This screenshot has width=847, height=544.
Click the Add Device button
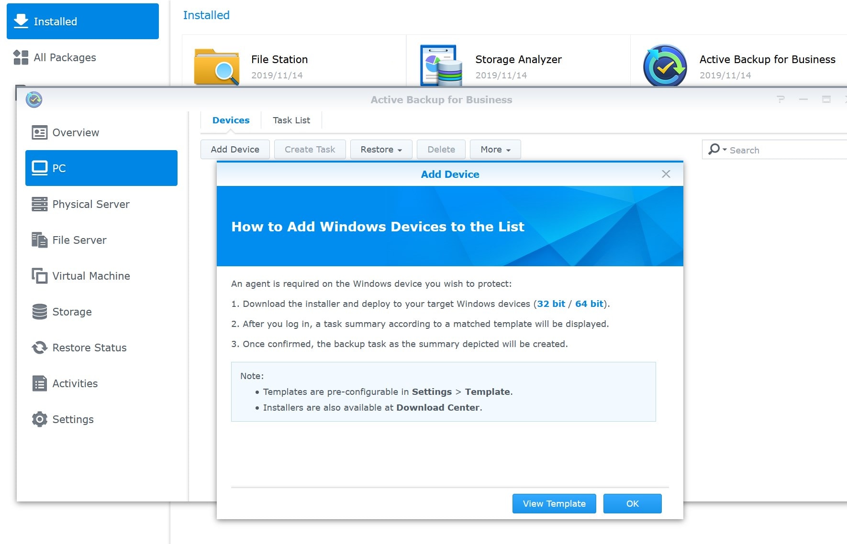click(235, 150)
